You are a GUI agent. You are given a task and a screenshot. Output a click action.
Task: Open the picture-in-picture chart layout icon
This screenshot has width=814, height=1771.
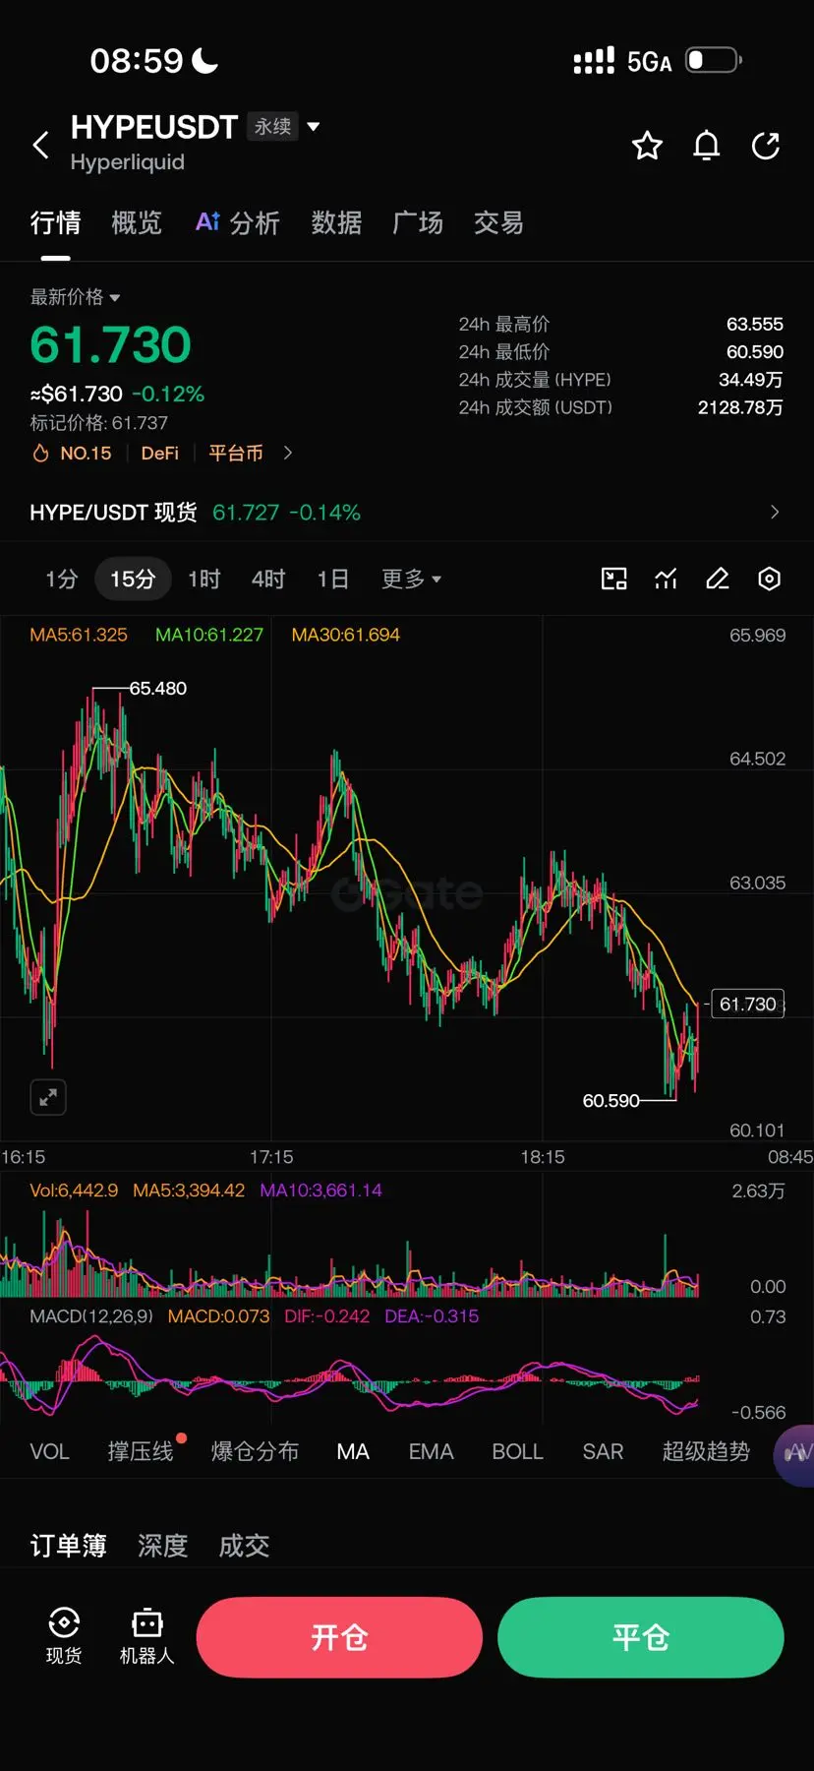pos(613,579)
